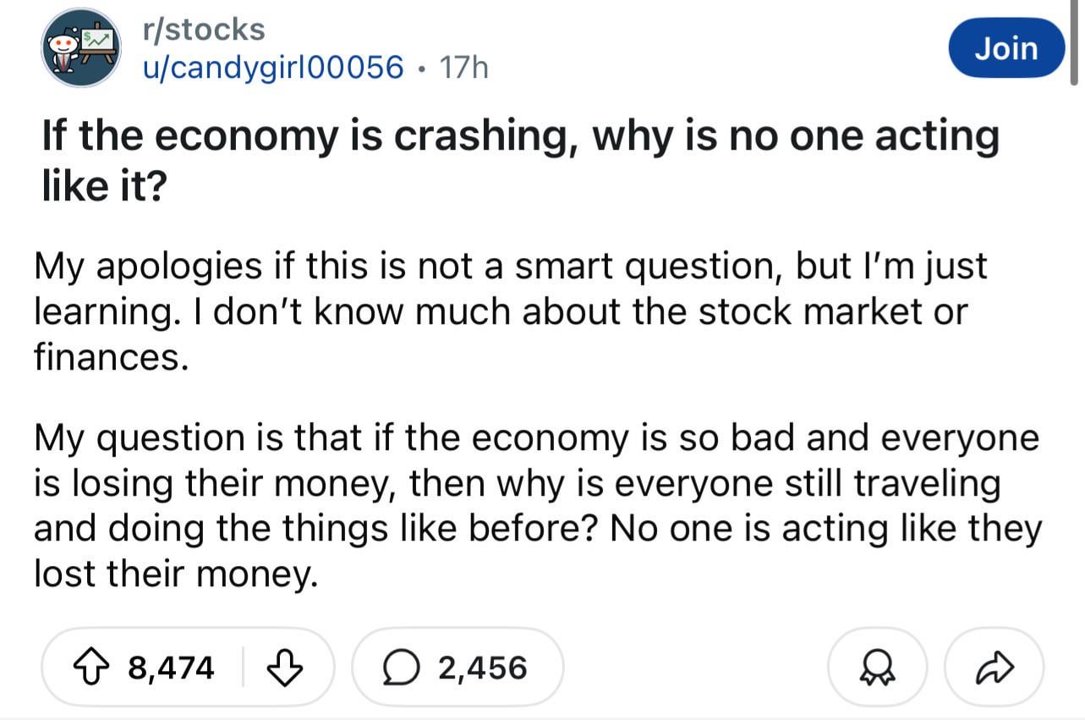Open the post by its title

(x=519, y=136)
